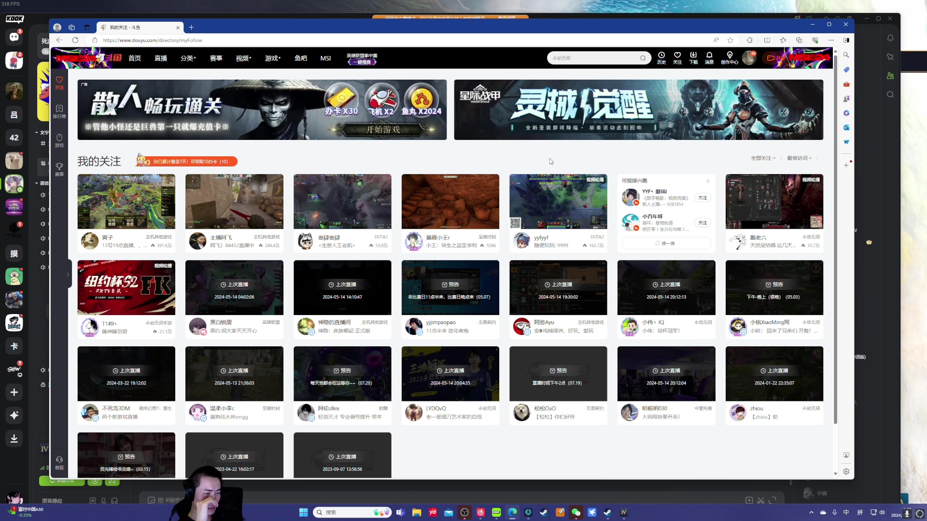Open 赛事 trophy in left sidebar
This screenshot has width=927, height=521.
(x=59, y=169)
